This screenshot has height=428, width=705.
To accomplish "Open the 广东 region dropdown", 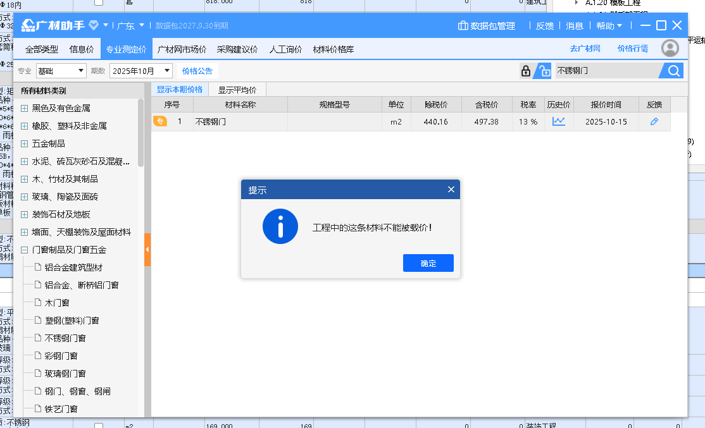I will click(x=125, y=25).
